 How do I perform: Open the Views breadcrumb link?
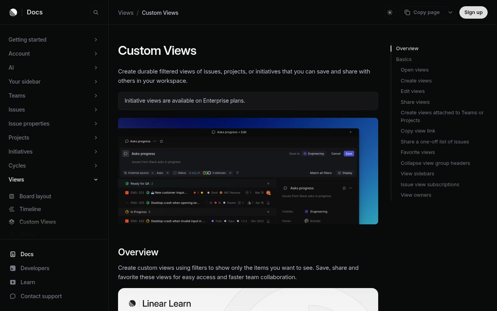[126, 13]
